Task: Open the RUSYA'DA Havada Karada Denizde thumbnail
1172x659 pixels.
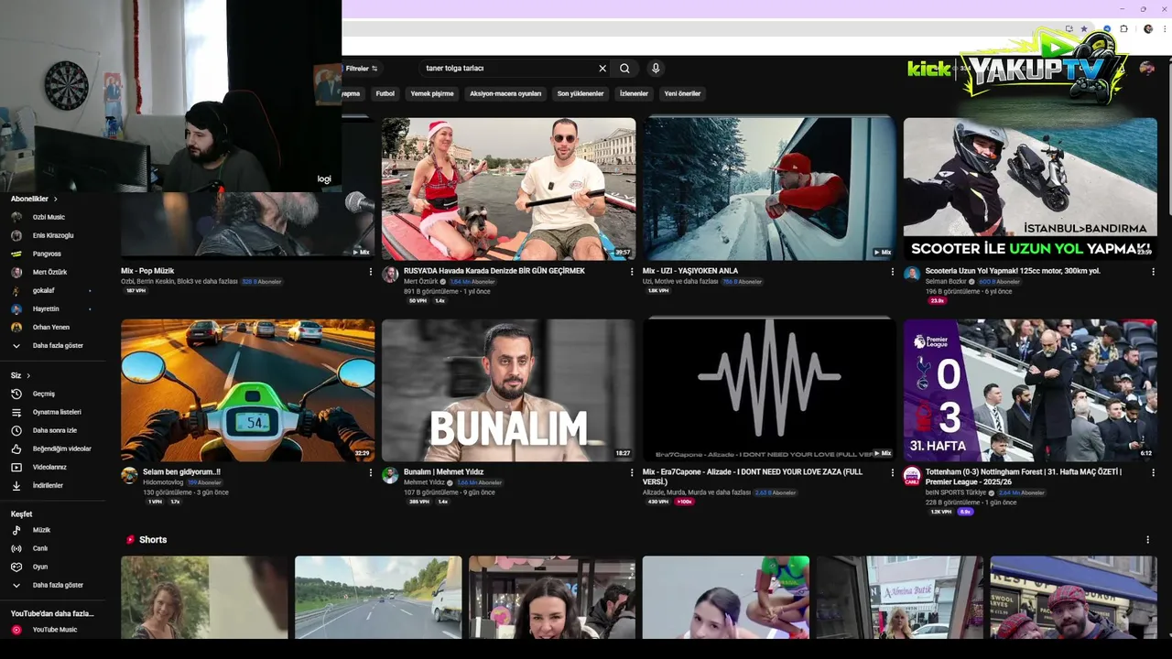Action: click(x=508, y=189)
